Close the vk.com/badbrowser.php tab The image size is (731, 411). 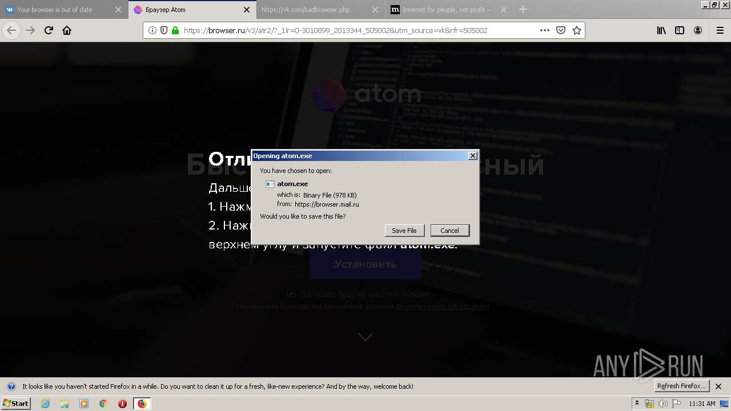pyautogui.click(x=375, y=10)
